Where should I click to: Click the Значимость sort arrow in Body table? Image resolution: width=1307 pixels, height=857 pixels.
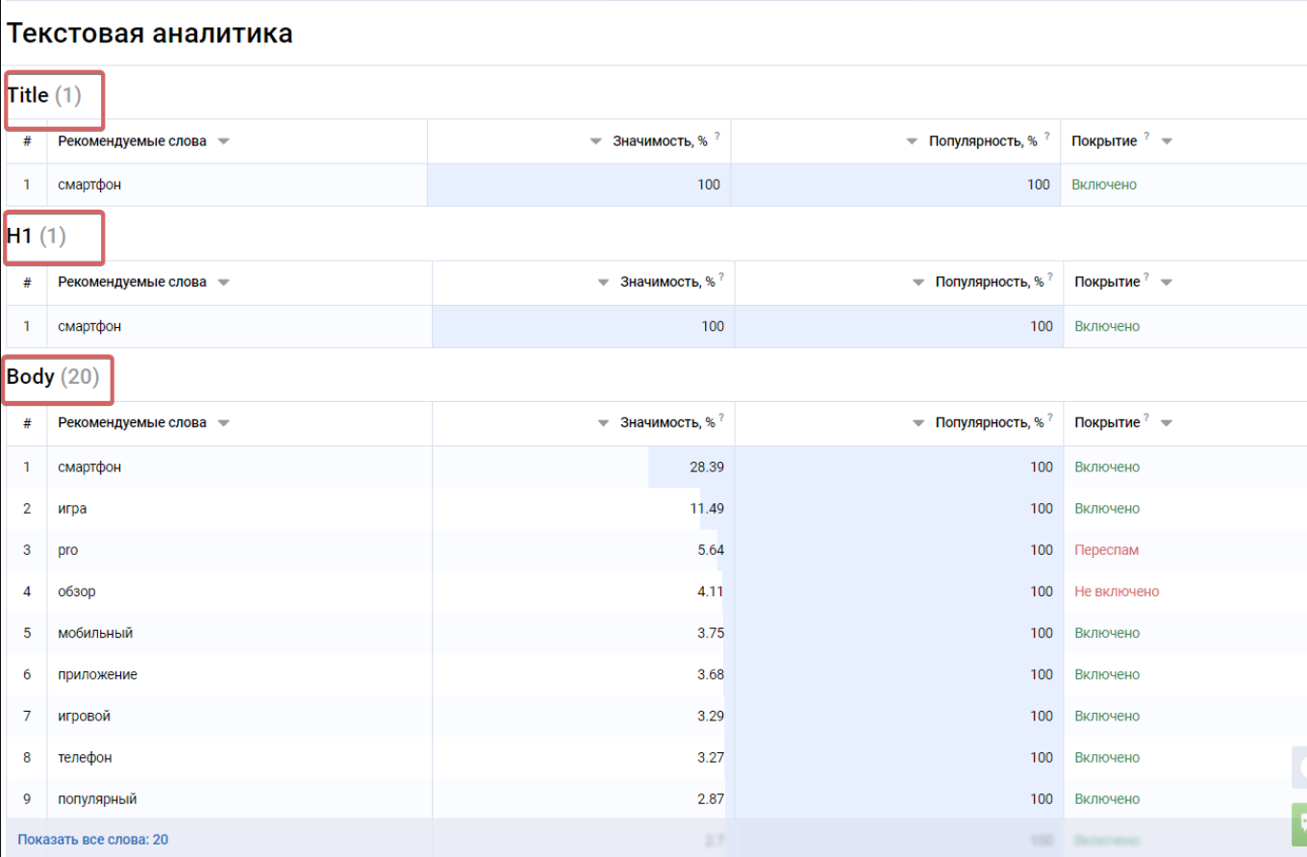coord(604,423)
